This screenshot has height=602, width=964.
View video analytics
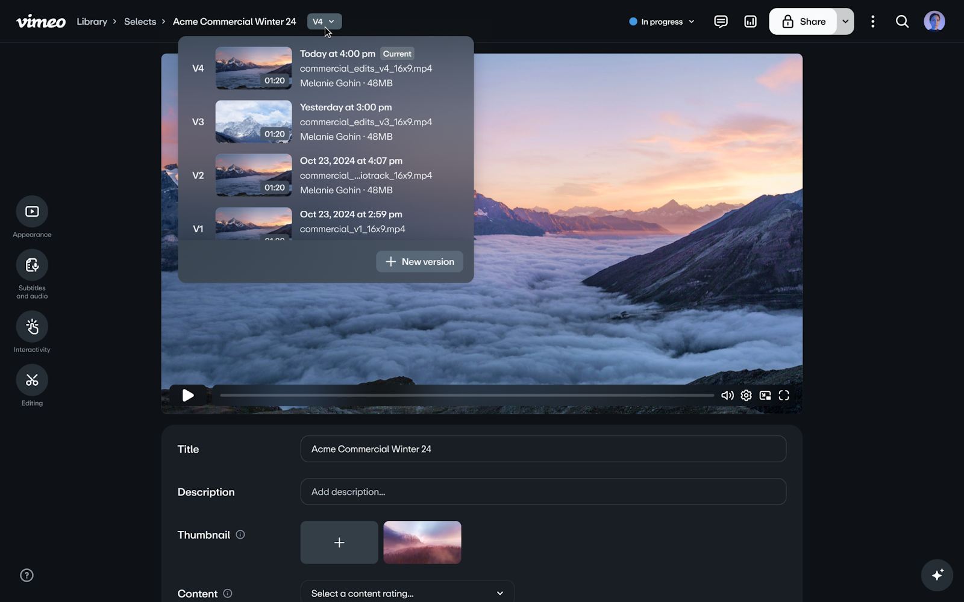point(750,21)
